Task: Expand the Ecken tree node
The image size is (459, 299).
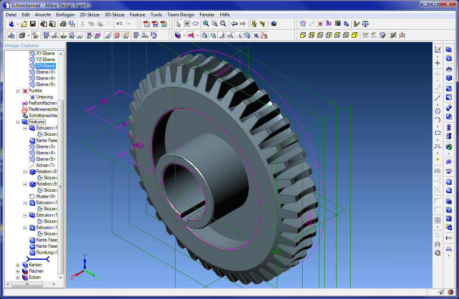Action: [x=18, y=278]
